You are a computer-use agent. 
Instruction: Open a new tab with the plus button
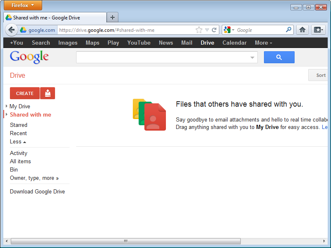(113, 17)
